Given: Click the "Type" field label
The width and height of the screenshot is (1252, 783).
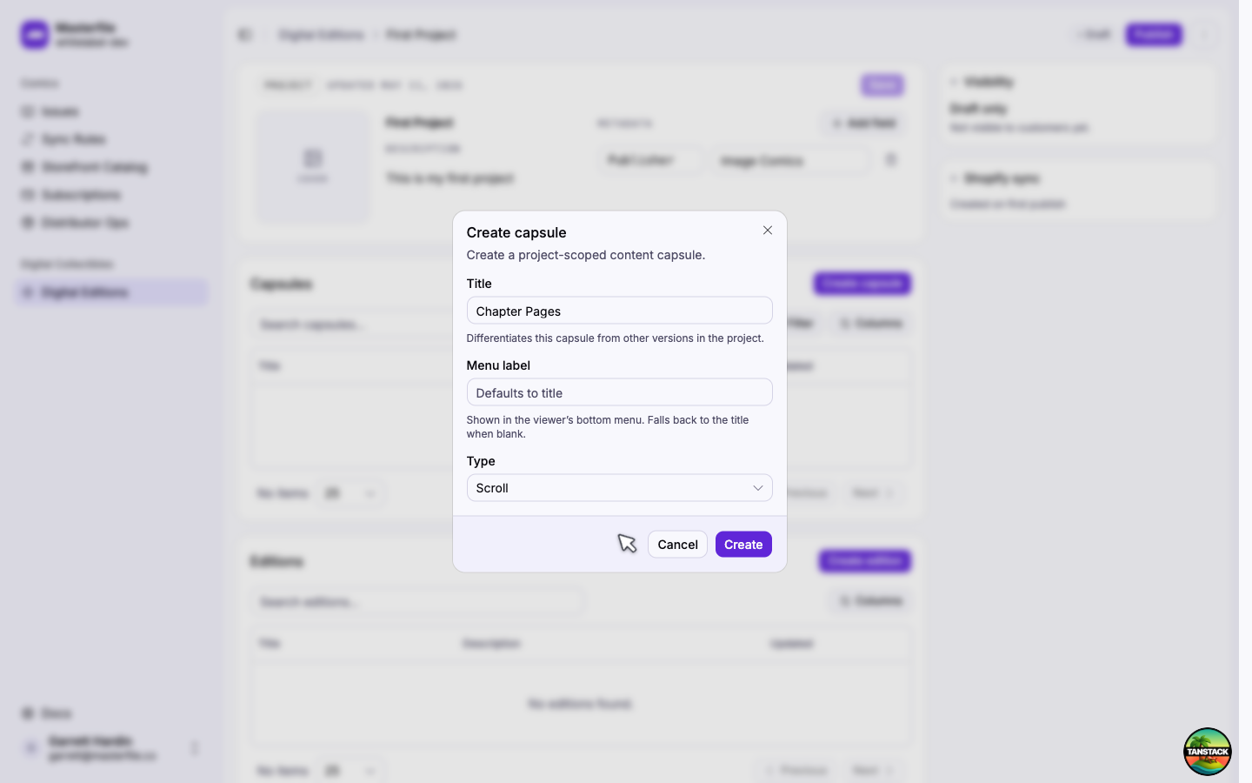Looking at the screenshot, I should tap(481, 461).
